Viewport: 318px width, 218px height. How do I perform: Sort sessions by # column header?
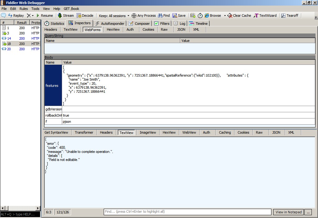coord(7,23)
